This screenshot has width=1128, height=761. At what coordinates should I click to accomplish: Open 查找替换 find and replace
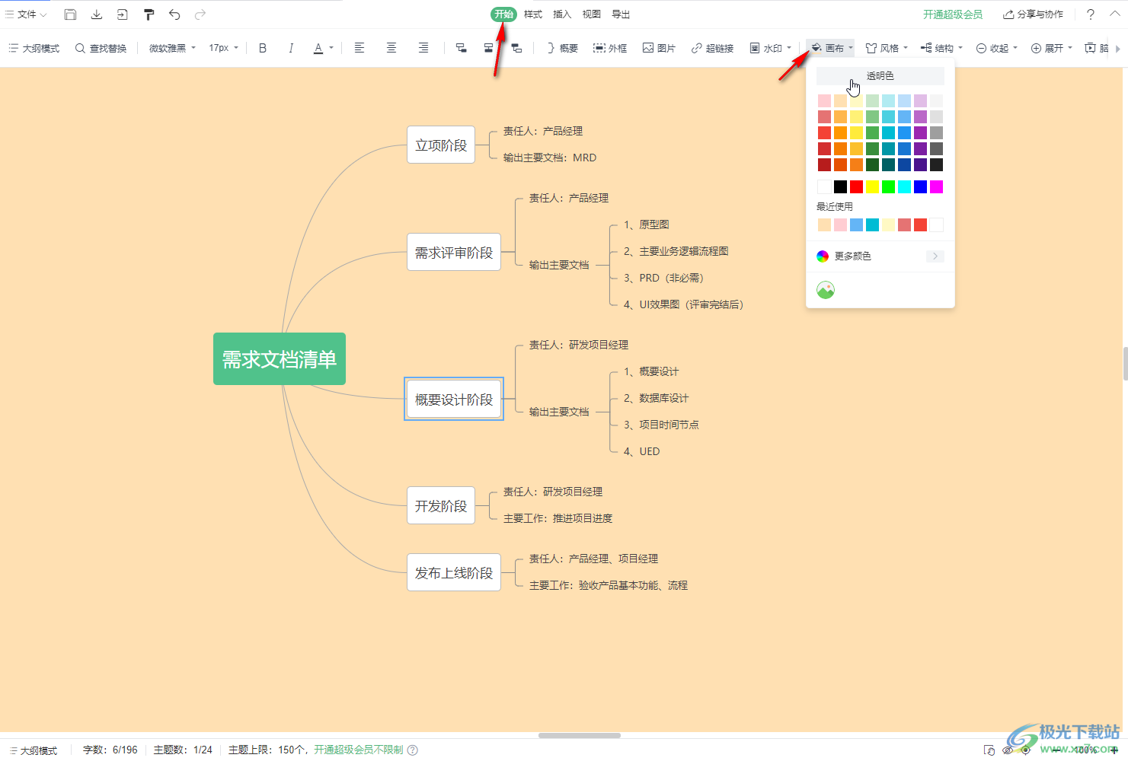[x=101, y=48]
